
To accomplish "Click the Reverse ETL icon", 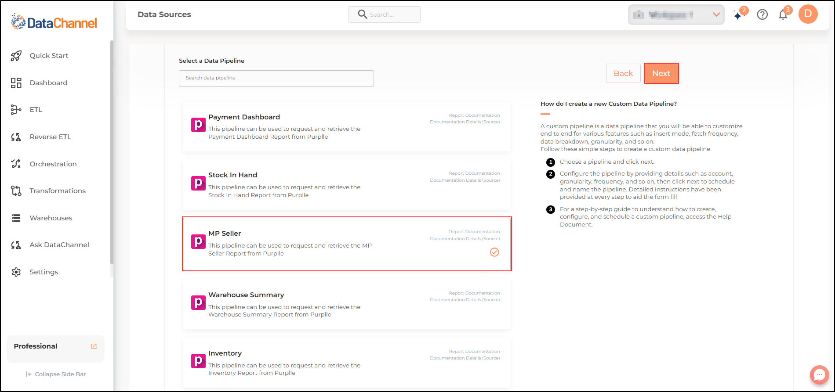I will tap(16, 137).
